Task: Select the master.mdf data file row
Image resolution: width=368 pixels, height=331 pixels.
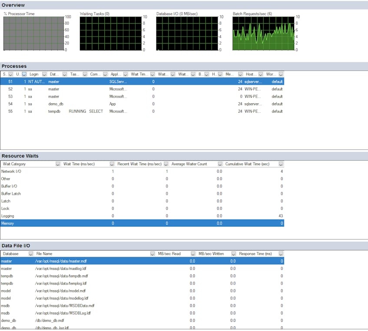Action: click(x=142, y=261)
